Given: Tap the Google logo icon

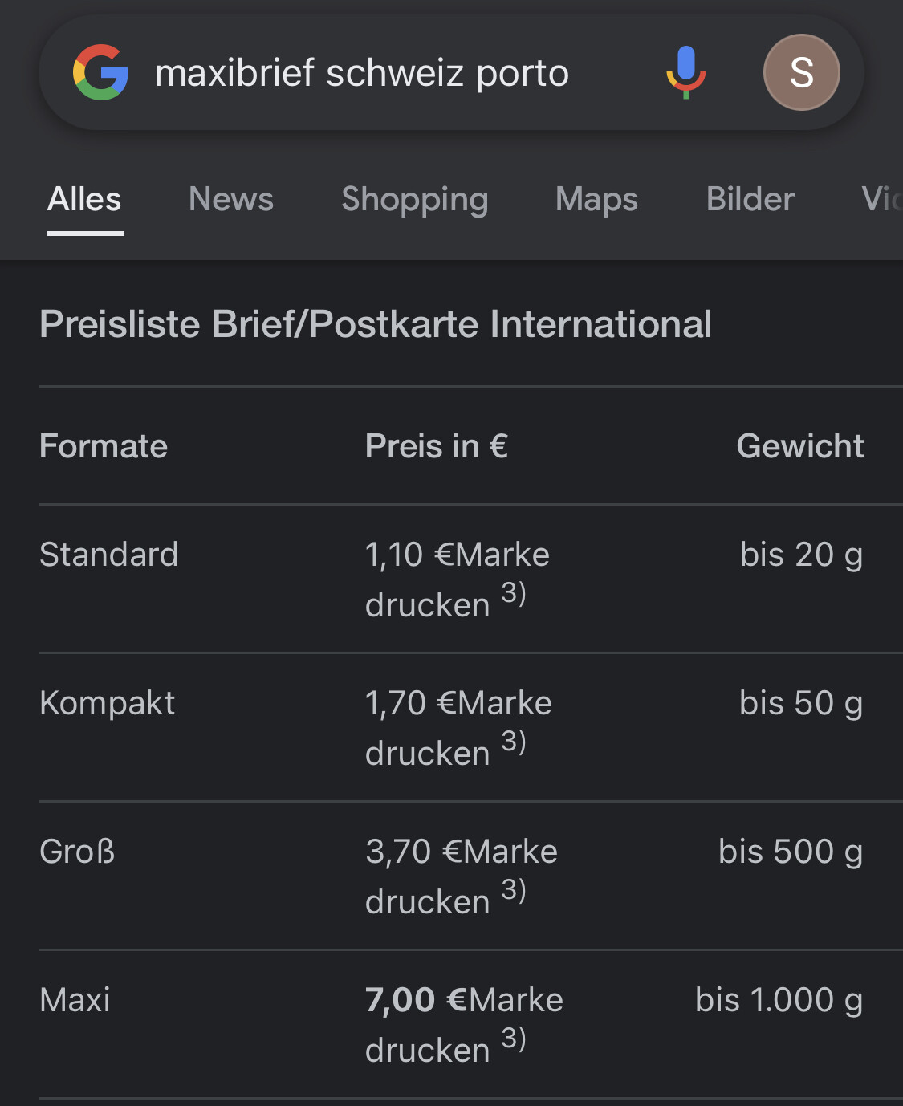Looking at the screenshot, I should (101, 72).
